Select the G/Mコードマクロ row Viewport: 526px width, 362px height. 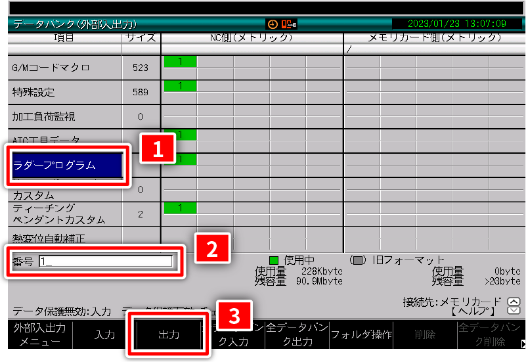(65, 68)
